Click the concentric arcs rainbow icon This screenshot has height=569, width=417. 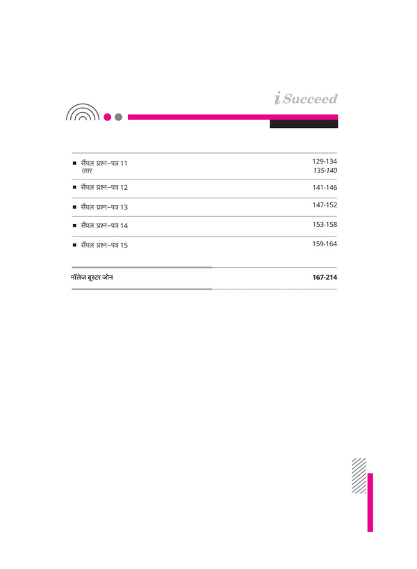82,113
